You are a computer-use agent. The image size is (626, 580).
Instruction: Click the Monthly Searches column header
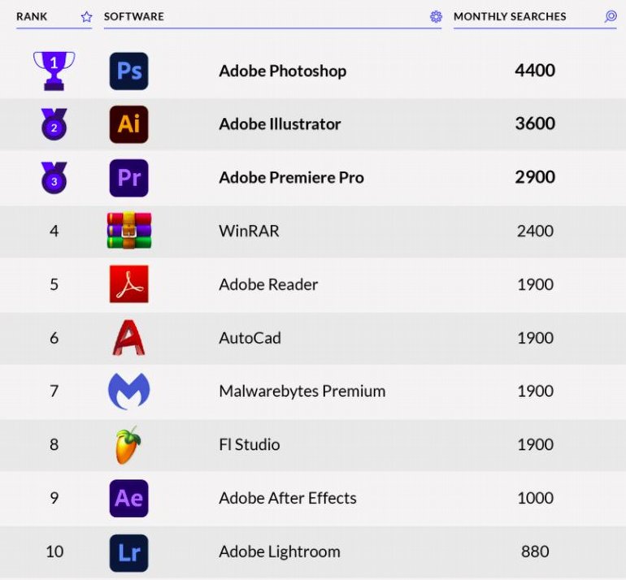click(x=510, y=16)
